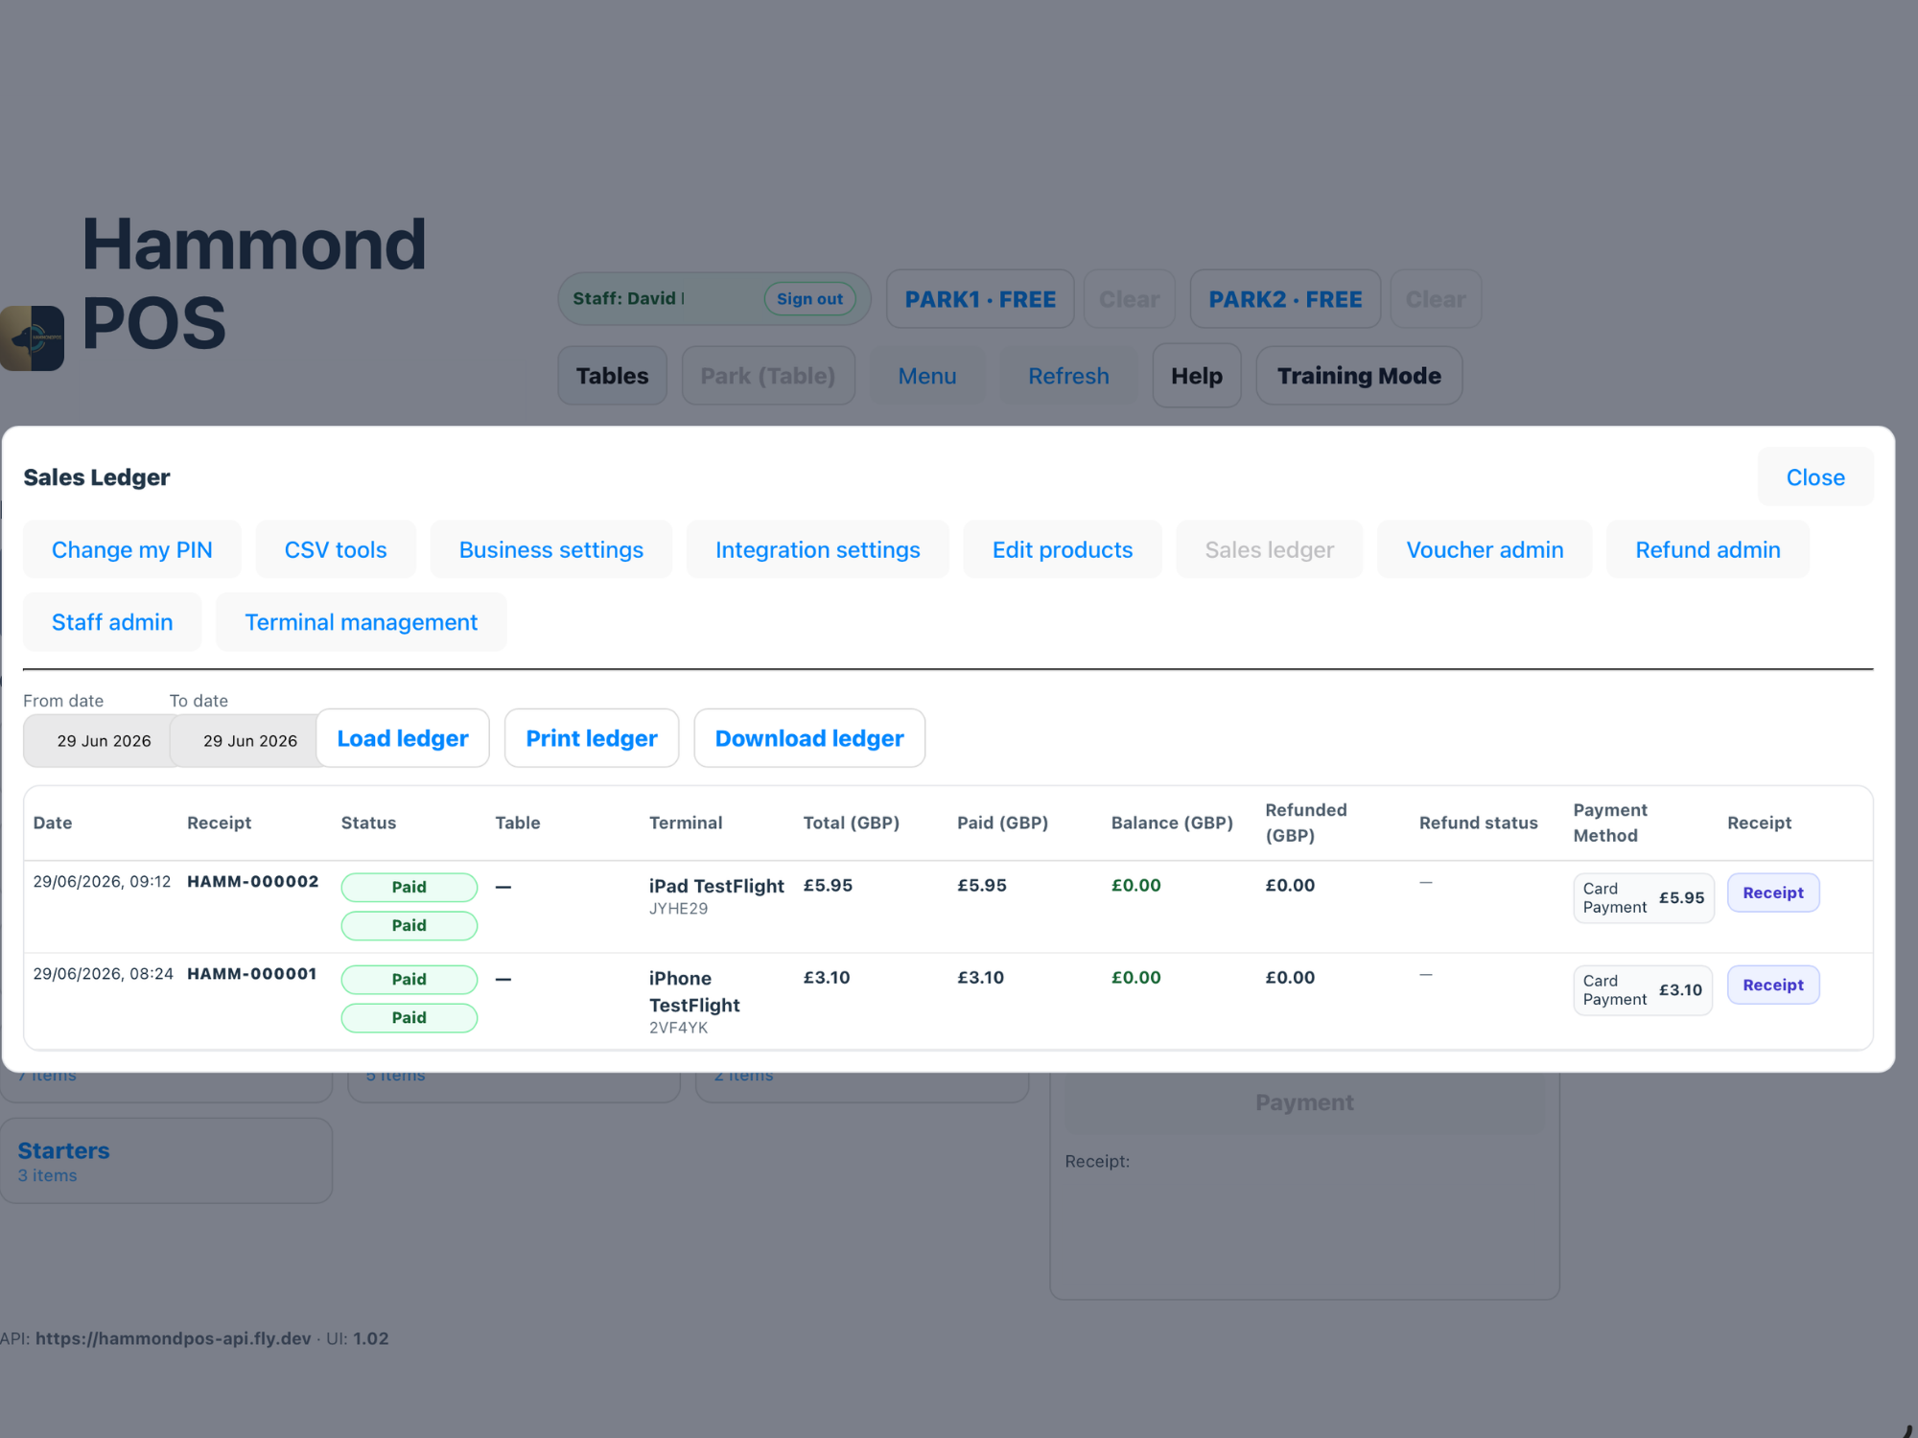Select the Sales ledger tab
The height and width of the screenshot is (1438, 1918).
click(1270, 549)
